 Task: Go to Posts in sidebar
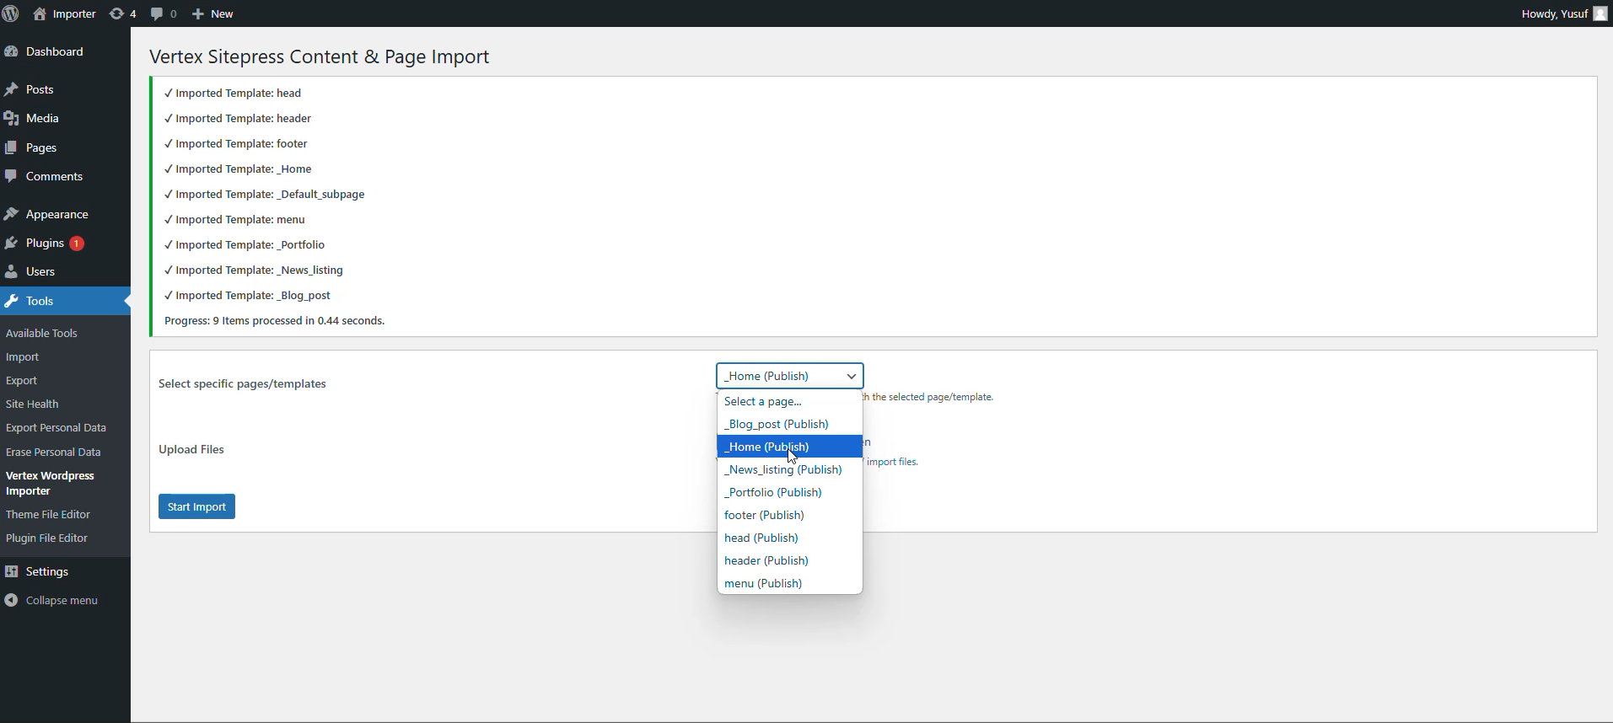click(65, 89)
